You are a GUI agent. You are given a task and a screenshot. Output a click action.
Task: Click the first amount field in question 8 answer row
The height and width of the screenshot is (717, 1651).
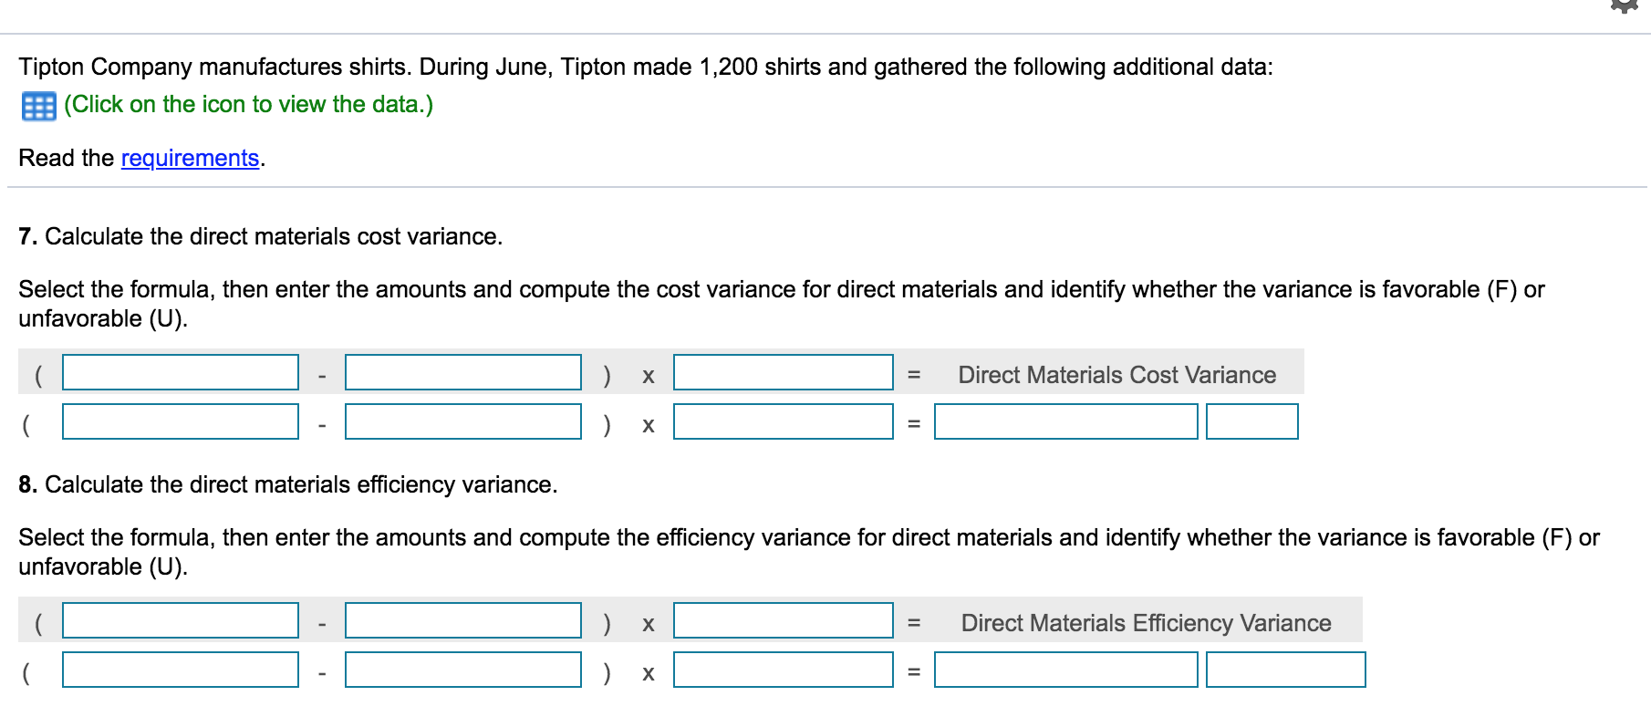[179, 670]
